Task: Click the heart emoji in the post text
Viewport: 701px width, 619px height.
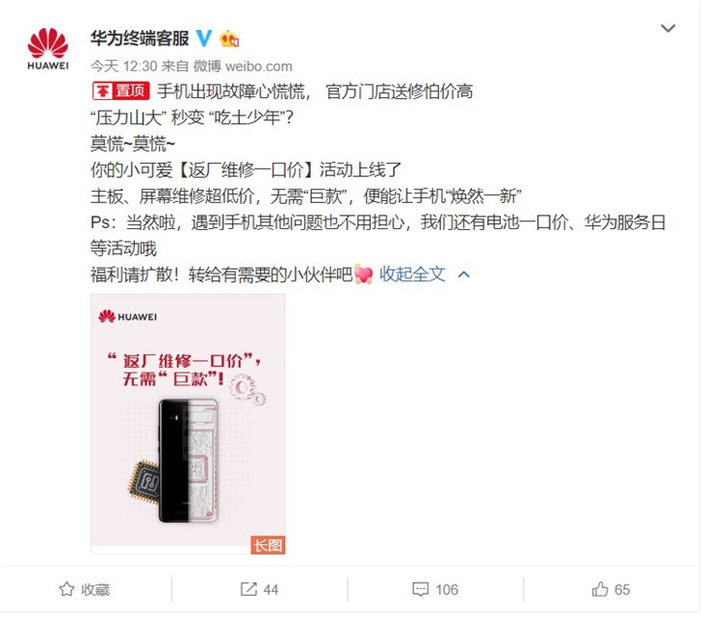Action: (x=363, y=274)
